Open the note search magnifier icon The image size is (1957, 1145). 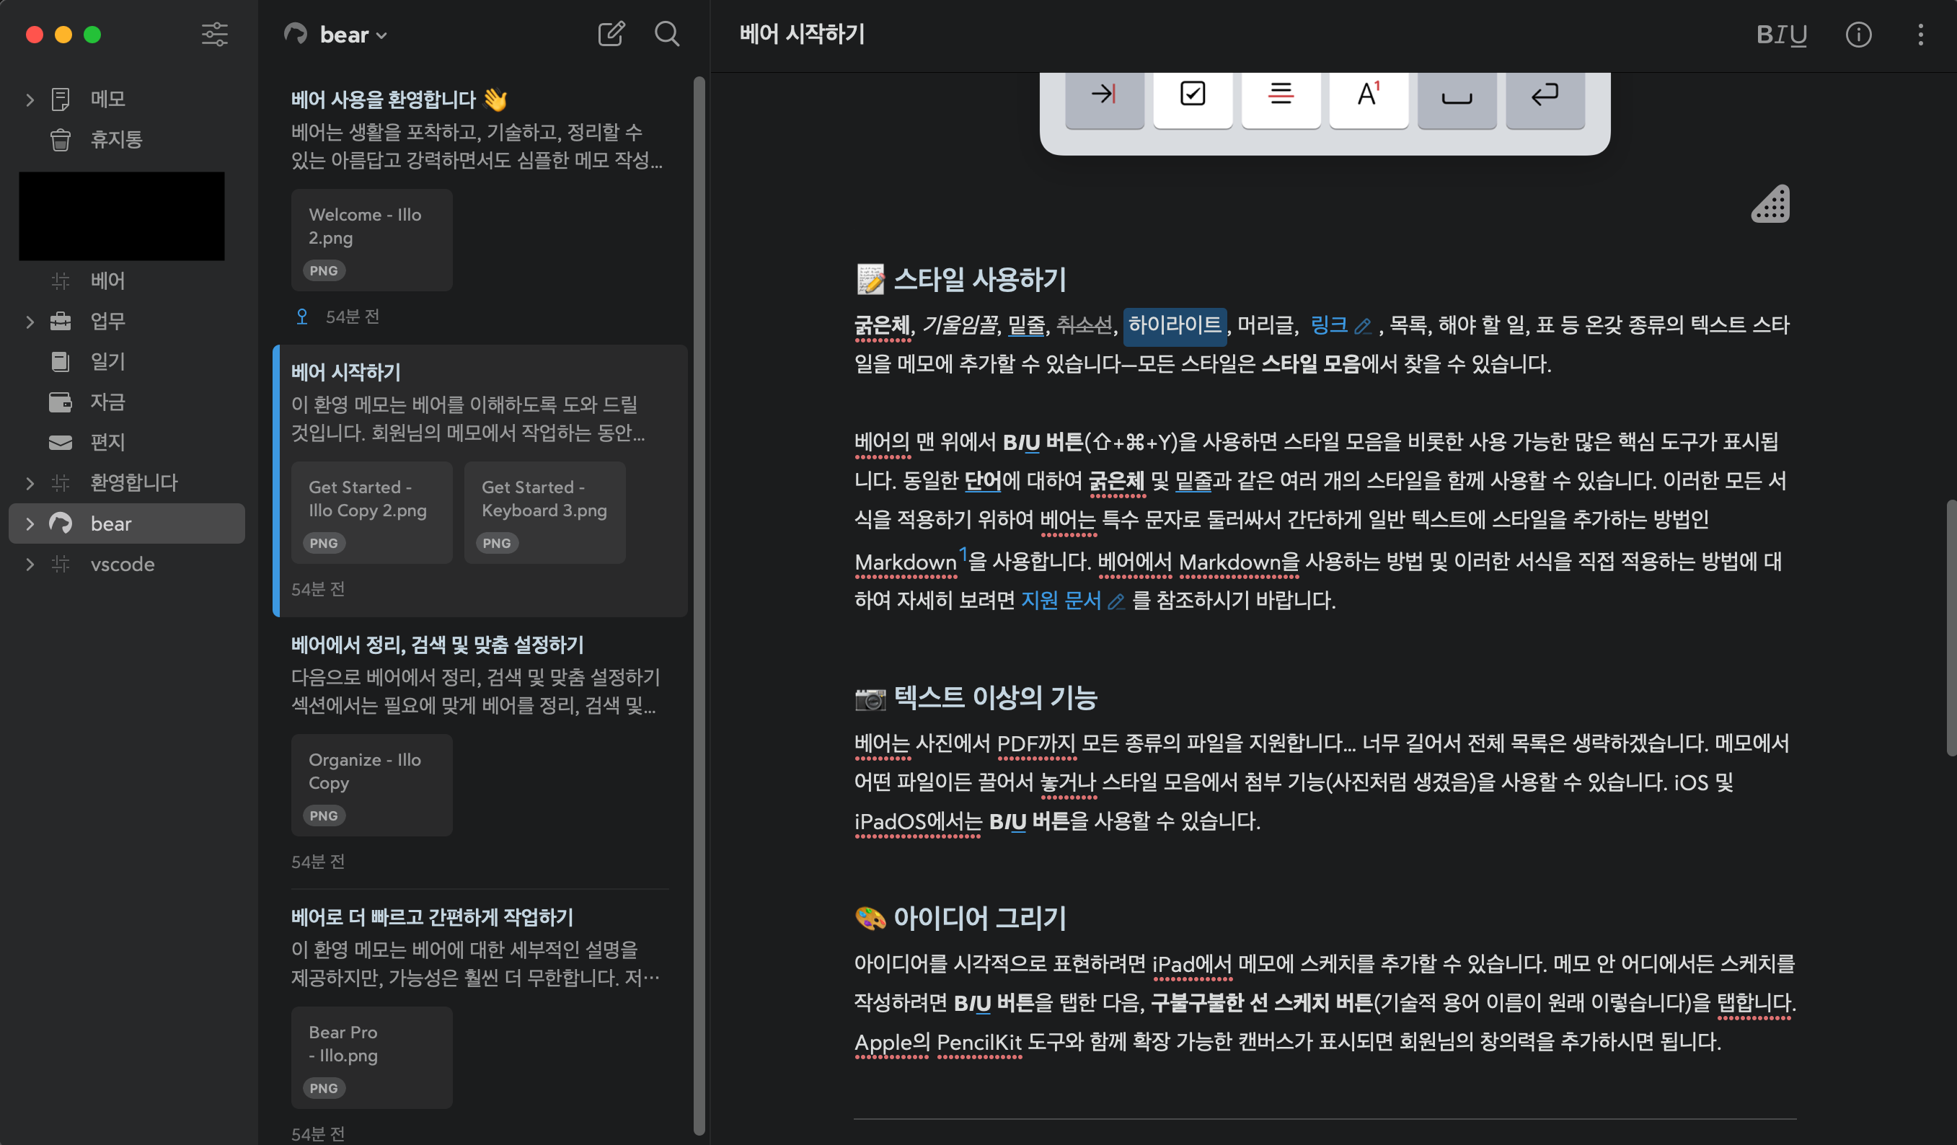coord(666,34)
